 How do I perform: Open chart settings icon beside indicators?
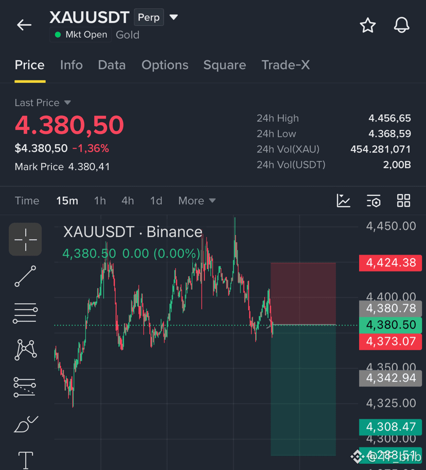point(374,200)
